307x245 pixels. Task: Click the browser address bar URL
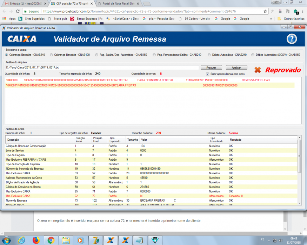coord(139,11)
